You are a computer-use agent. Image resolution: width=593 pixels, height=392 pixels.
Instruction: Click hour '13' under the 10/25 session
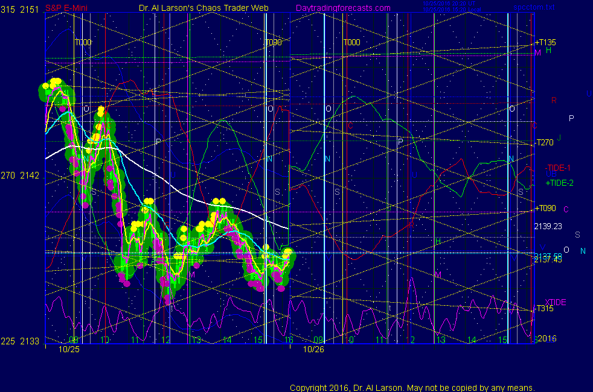pos(196,340)
